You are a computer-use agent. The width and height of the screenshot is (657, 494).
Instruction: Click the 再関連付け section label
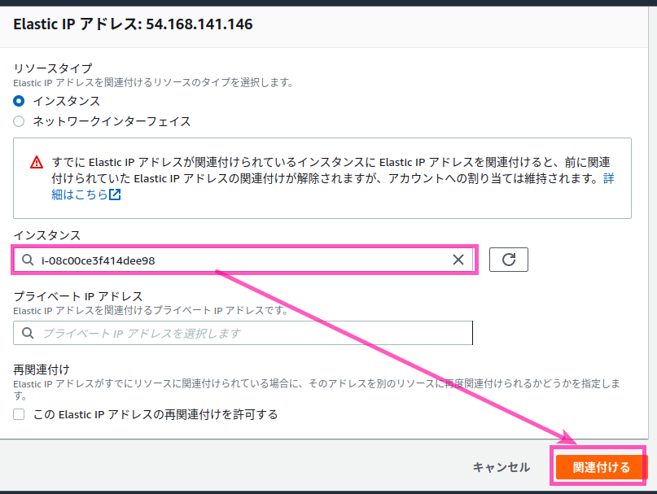pos(41,370)
